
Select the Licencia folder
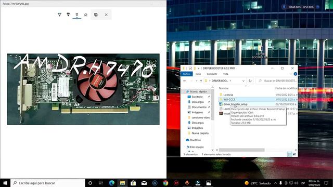click(x=228, y=95)
